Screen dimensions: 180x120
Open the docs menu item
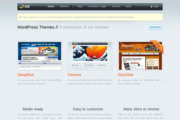coord(128,6)
